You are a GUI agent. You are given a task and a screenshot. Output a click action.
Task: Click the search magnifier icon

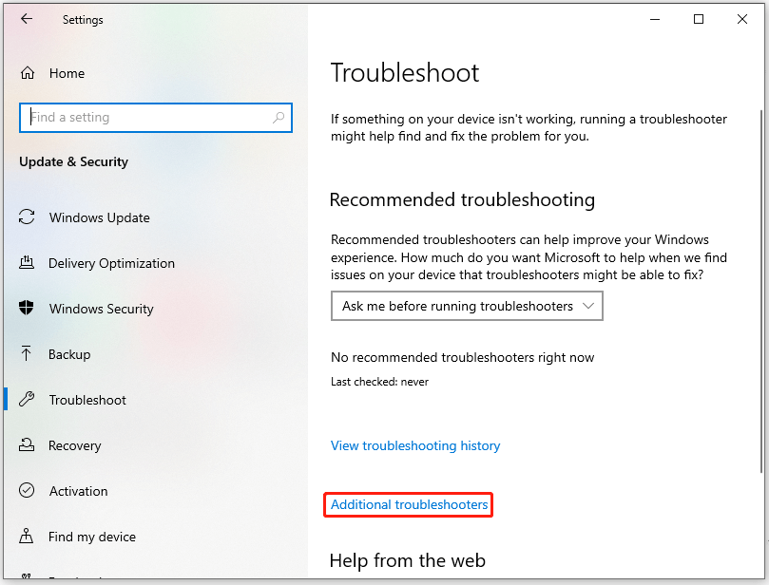tap(277, 116)
